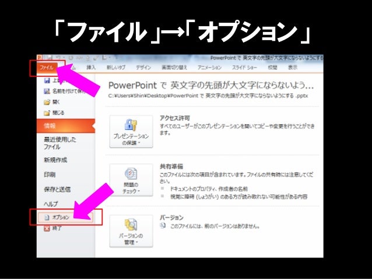Choose 新規作成 in the sidebar

pos(55,160)
